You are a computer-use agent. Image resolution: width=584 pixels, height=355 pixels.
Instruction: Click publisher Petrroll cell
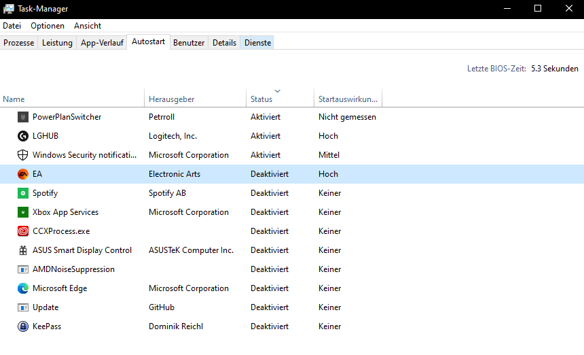[162, 117]
